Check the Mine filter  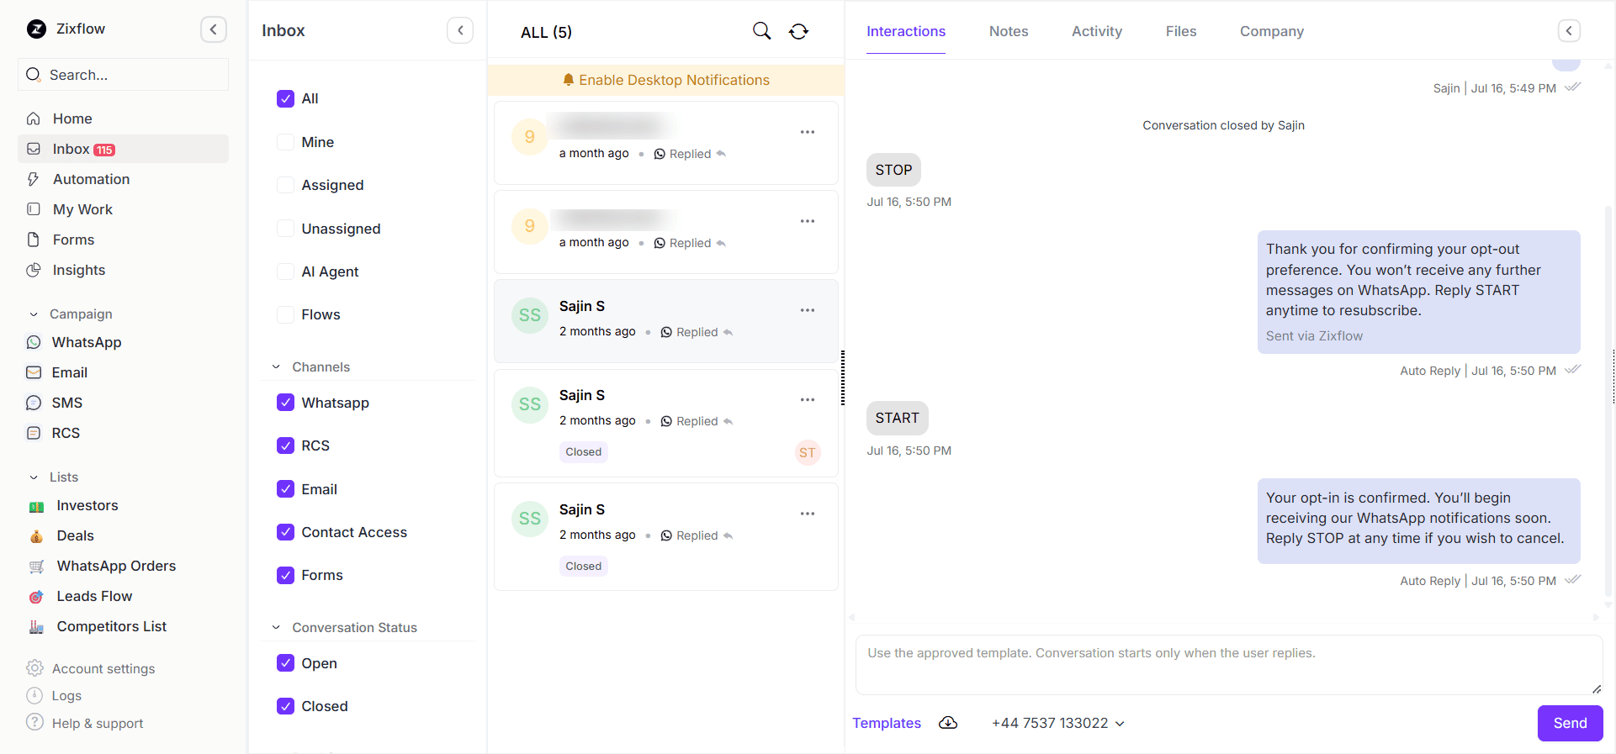click(286, 142)
